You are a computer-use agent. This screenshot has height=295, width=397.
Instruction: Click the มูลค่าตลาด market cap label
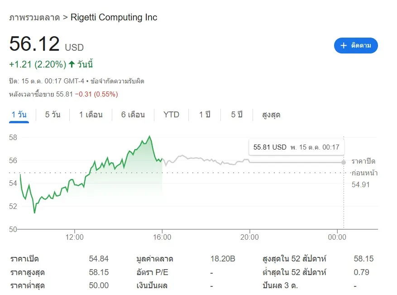(154, 259)
